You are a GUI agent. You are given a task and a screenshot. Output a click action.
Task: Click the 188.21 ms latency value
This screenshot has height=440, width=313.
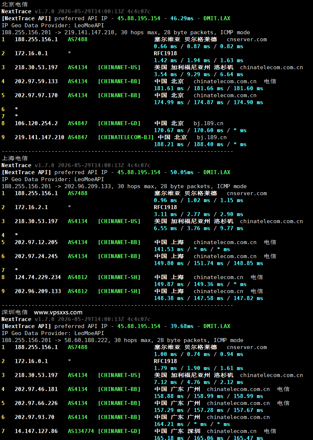pos(169,144)
